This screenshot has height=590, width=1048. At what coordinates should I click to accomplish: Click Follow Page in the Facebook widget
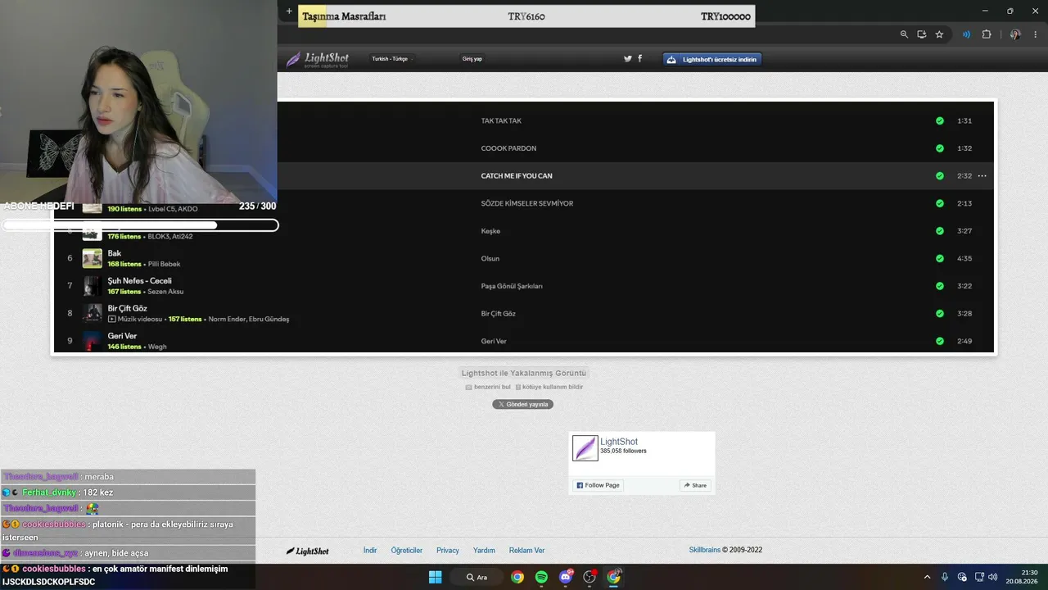pos(598,485)
